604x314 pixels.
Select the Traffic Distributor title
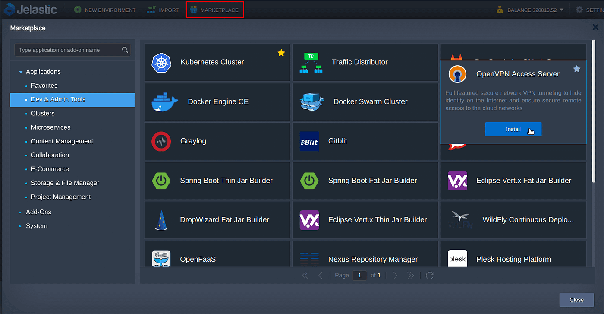360,62
